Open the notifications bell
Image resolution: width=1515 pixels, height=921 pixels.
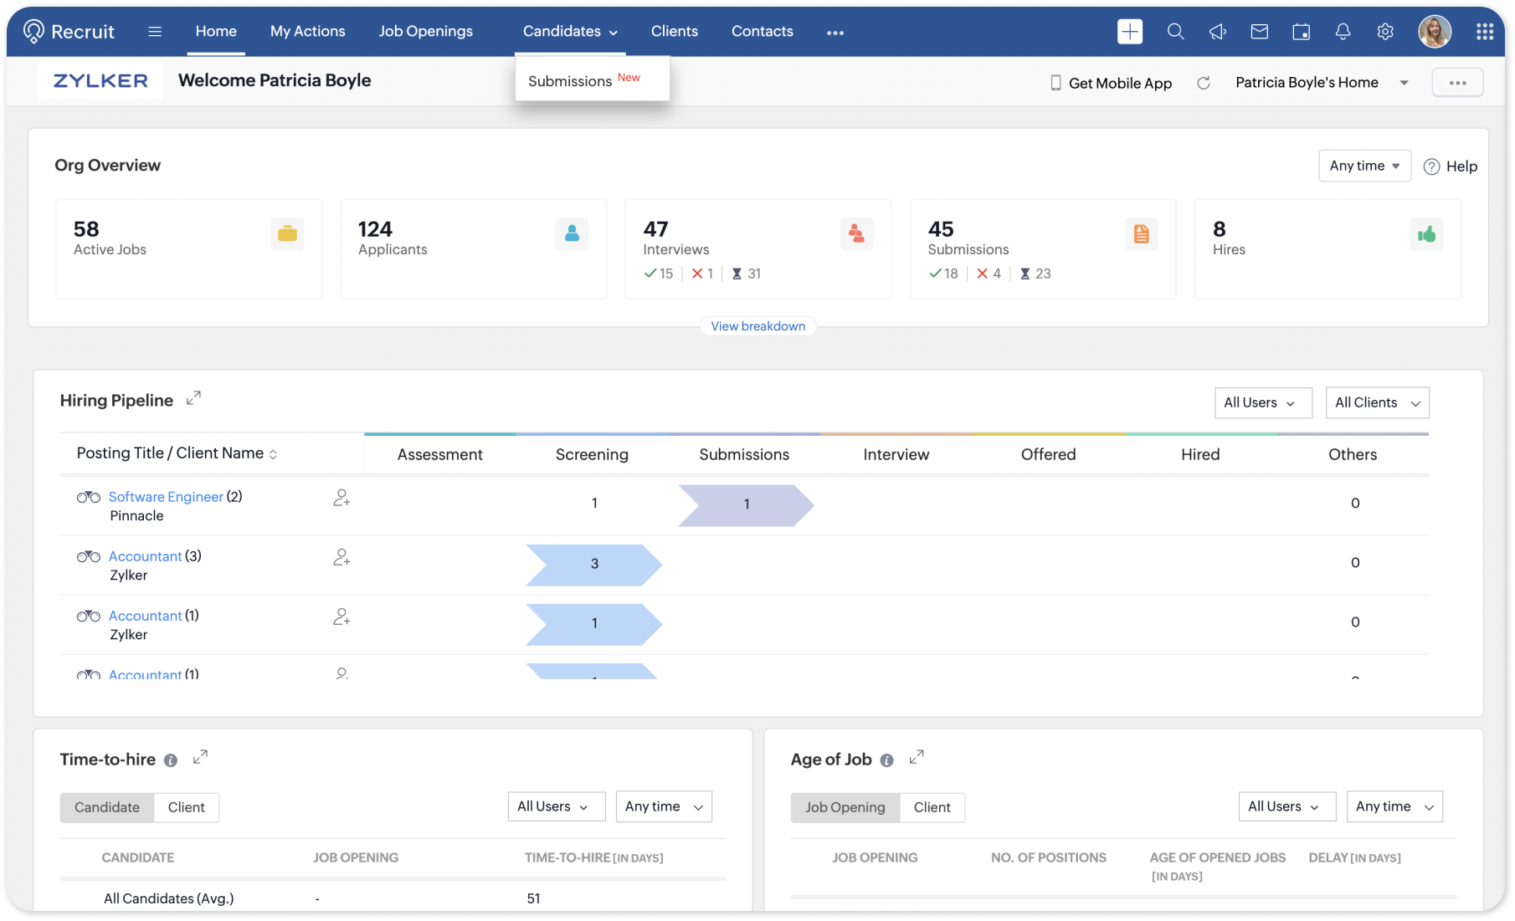pos(1343,32)
